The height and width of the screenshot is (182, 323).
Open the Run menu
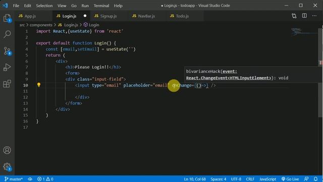pyautogui.click(x=85, y=6)
